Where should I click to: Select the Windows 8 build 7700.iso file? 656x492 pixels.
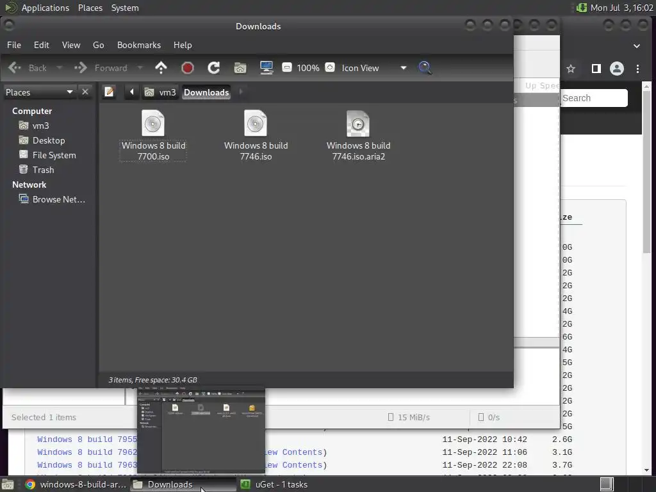pyautogui.click(x=153, y=136)
